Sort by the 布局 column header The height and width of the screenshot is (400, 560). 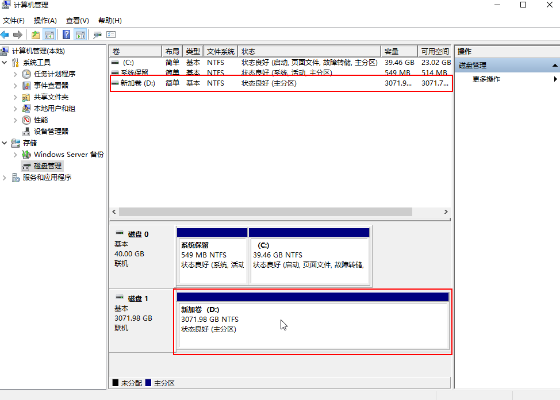pos(172,51)
